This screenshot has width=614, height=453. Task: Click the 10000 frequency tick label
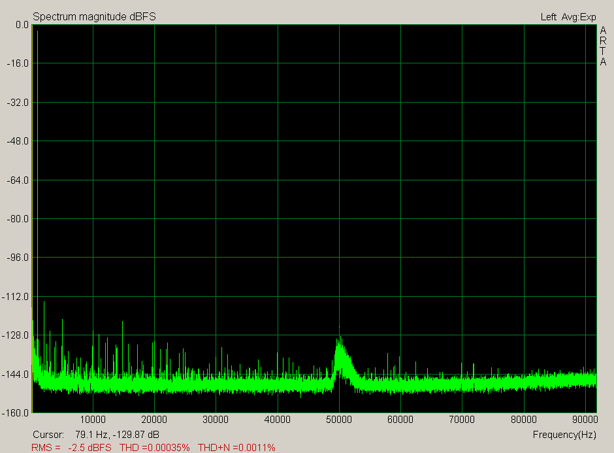click(93, 420)
